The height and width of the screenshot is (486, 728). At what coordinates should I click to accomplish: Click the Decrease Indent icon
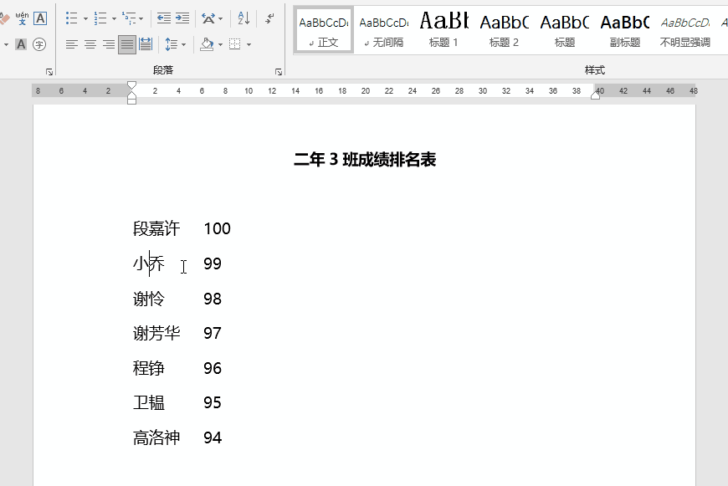(x=163, y=18)
